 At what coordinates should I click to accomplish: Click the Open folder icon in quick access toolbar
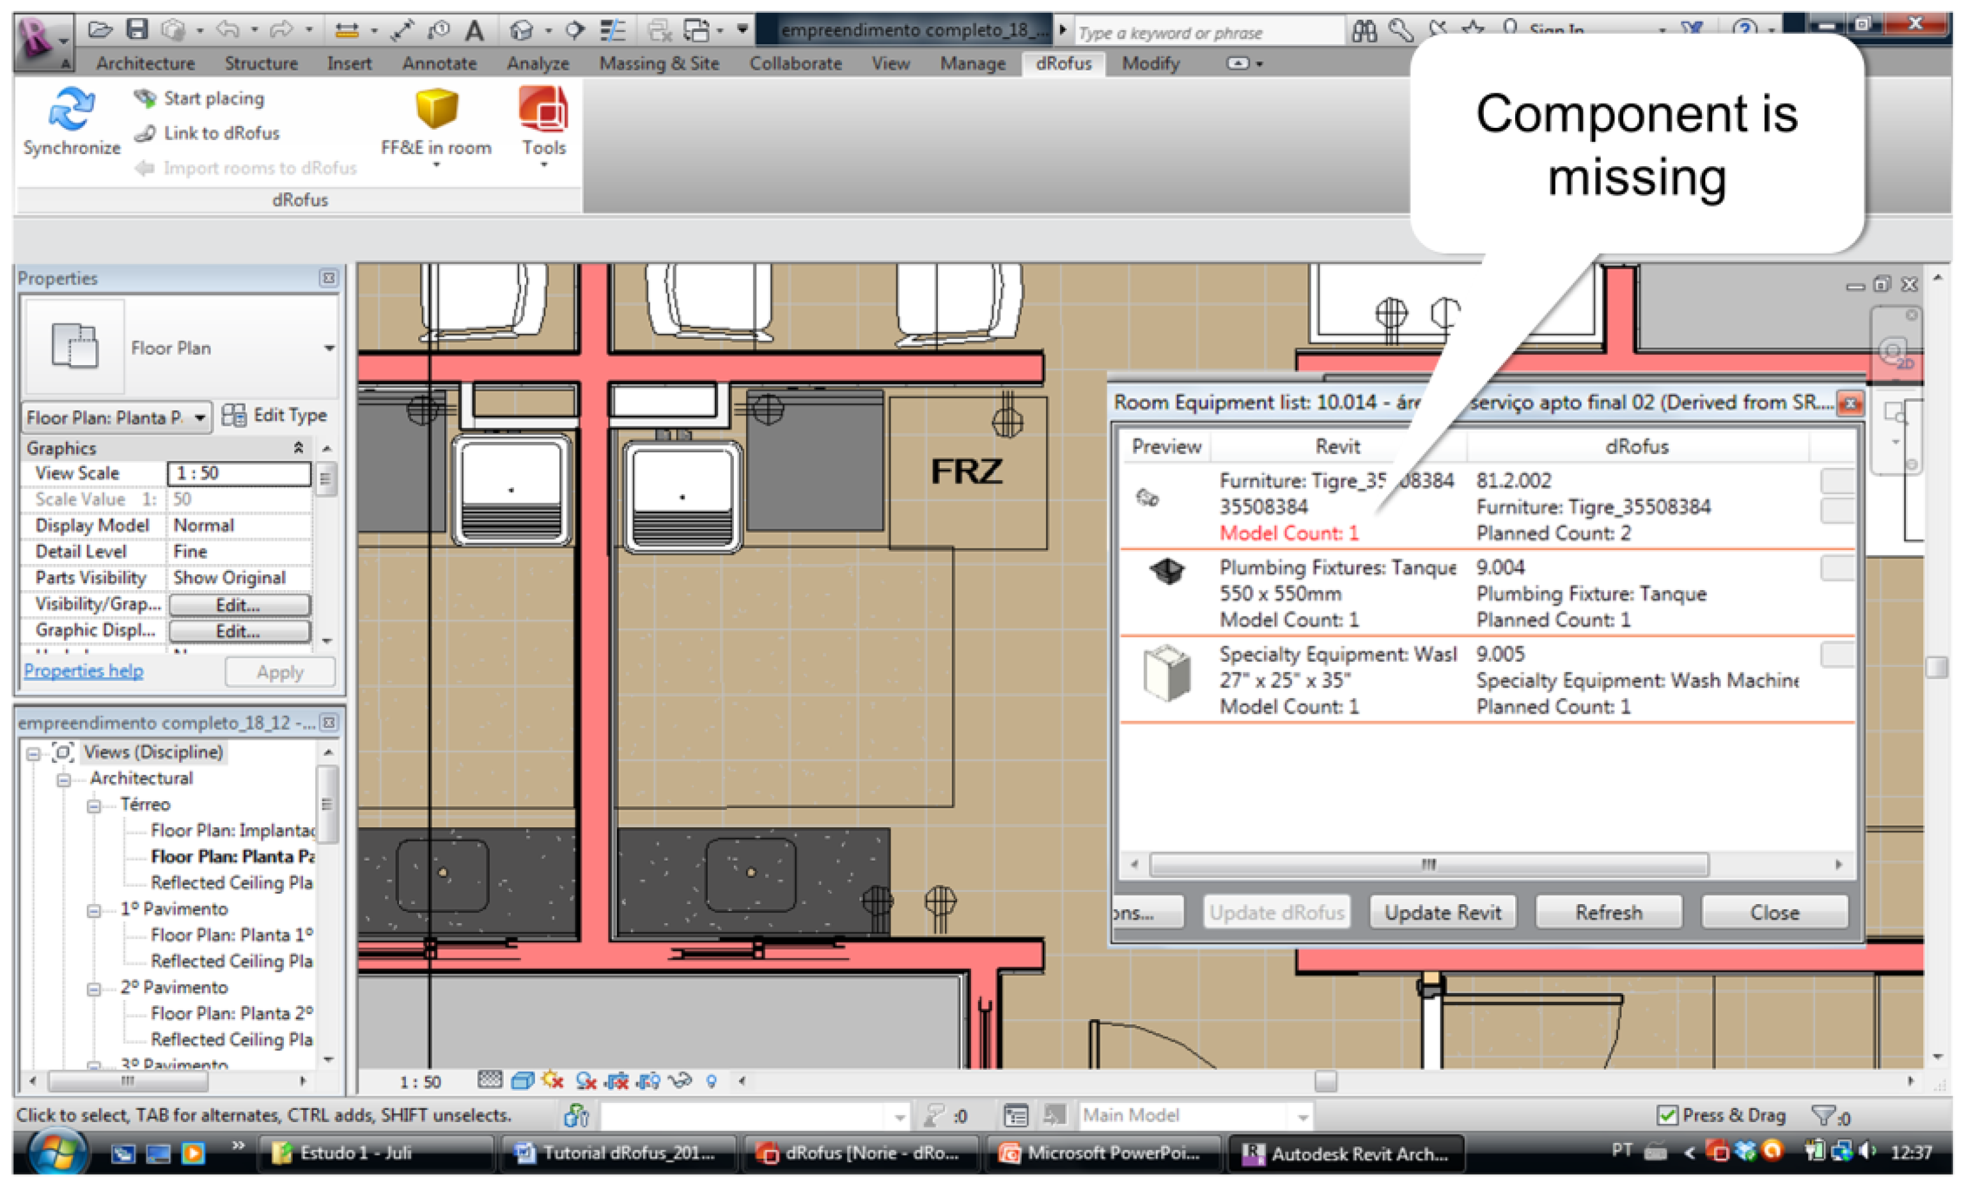(100, 30)
